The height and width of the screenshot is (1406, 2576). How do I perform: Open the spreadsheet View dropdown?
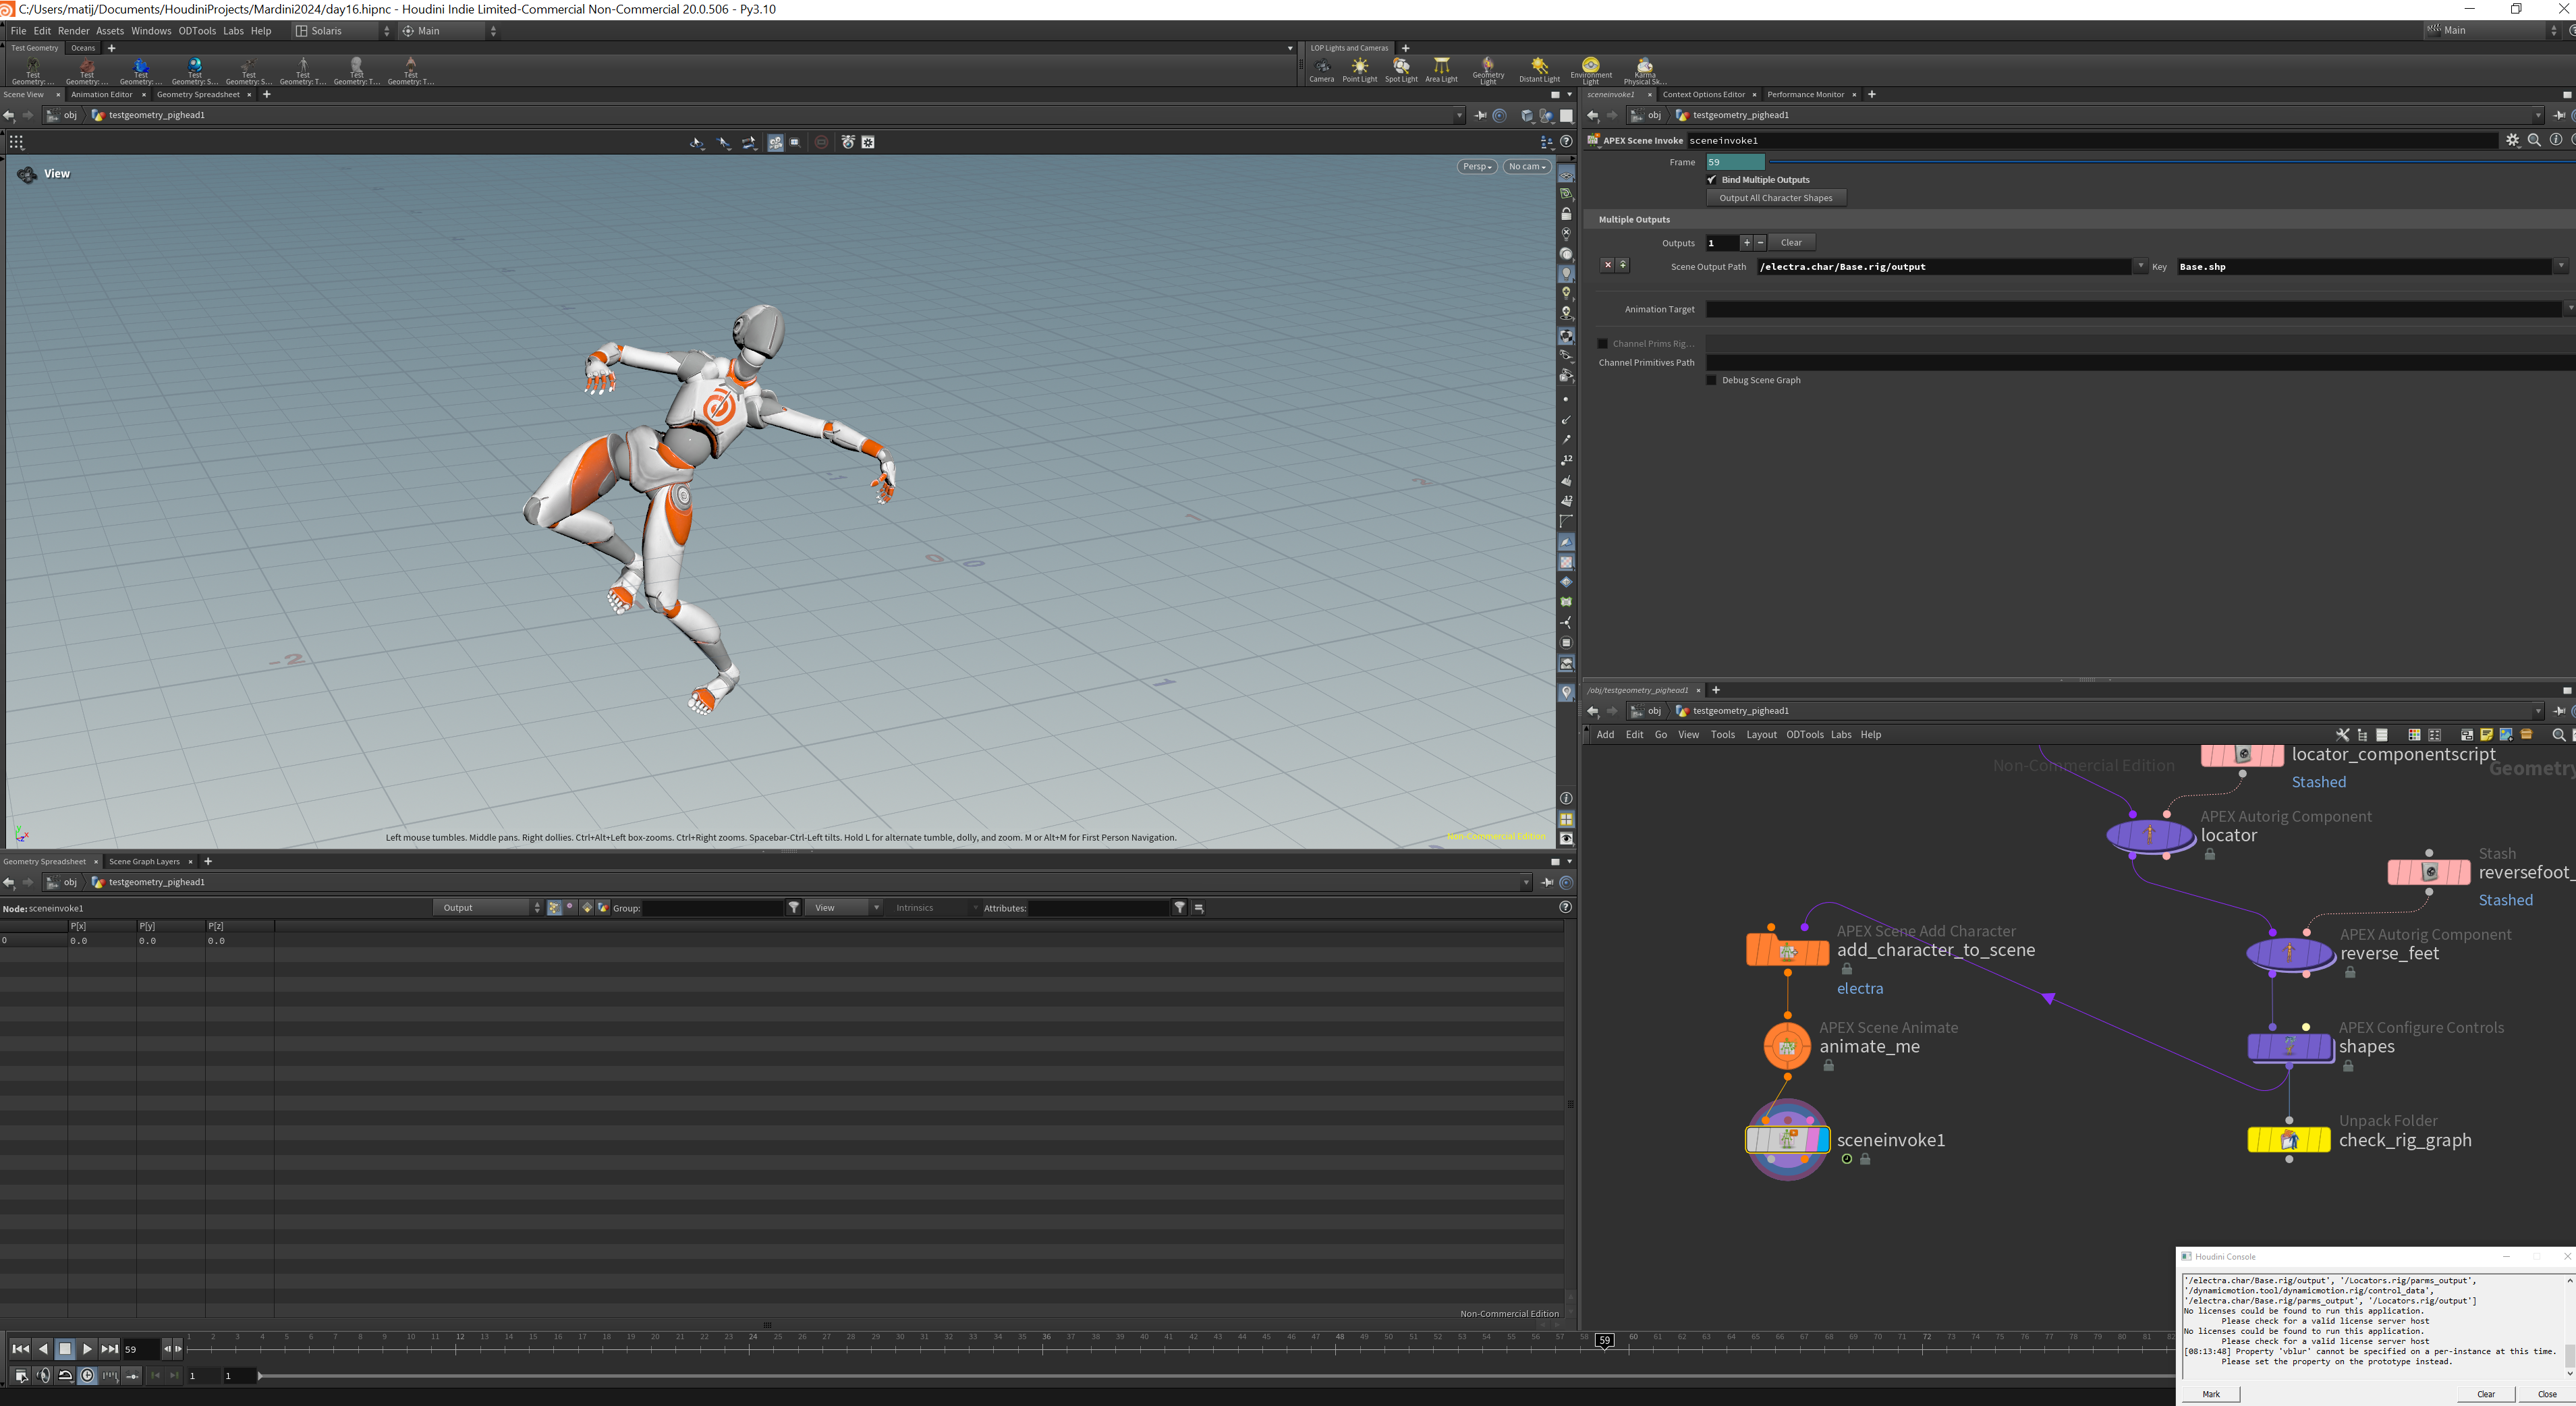click(844, 908)
